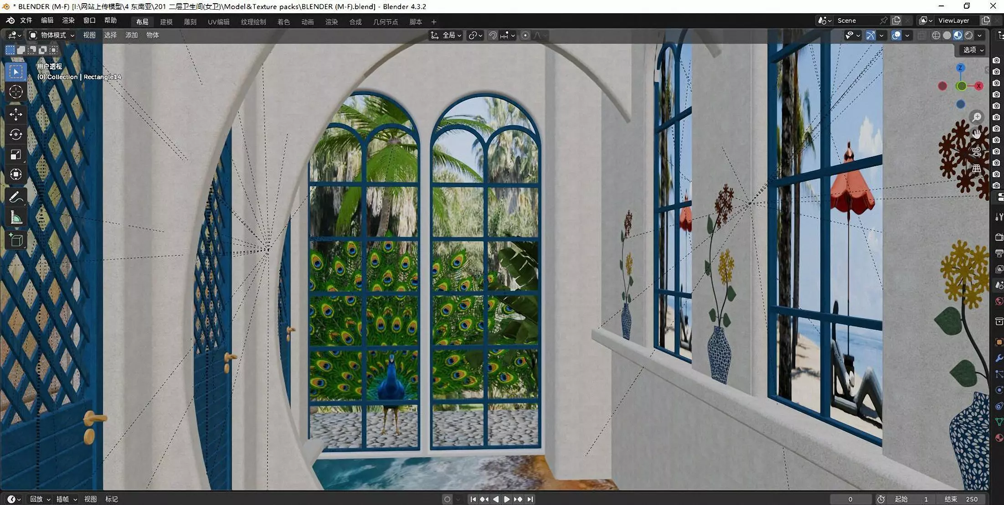
Task: Select the Scale tool
Action: pos(15,155)
